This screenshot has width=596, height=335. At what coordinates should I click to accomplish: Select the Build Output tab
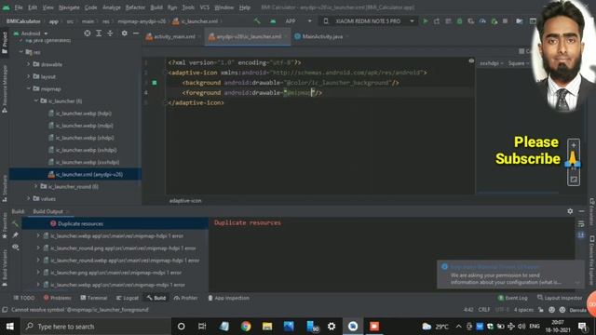[x=47, y=211]
